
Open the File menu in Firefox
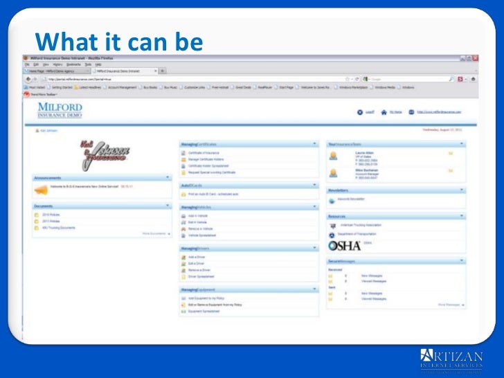click(27, 64)
